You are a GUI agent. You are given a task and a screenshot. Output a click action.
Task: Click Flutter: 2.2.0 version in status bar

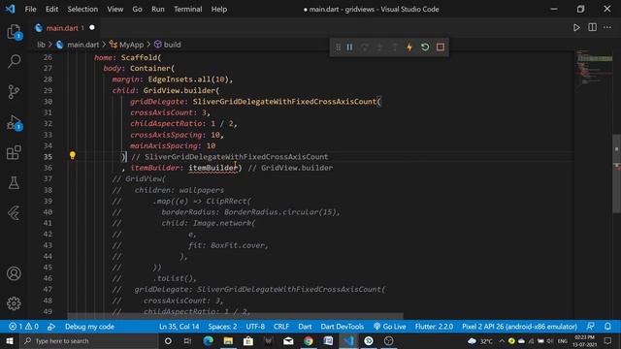(434, 327)
